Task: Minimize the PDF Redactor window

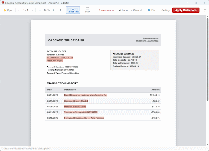Action: pos(187,3)
